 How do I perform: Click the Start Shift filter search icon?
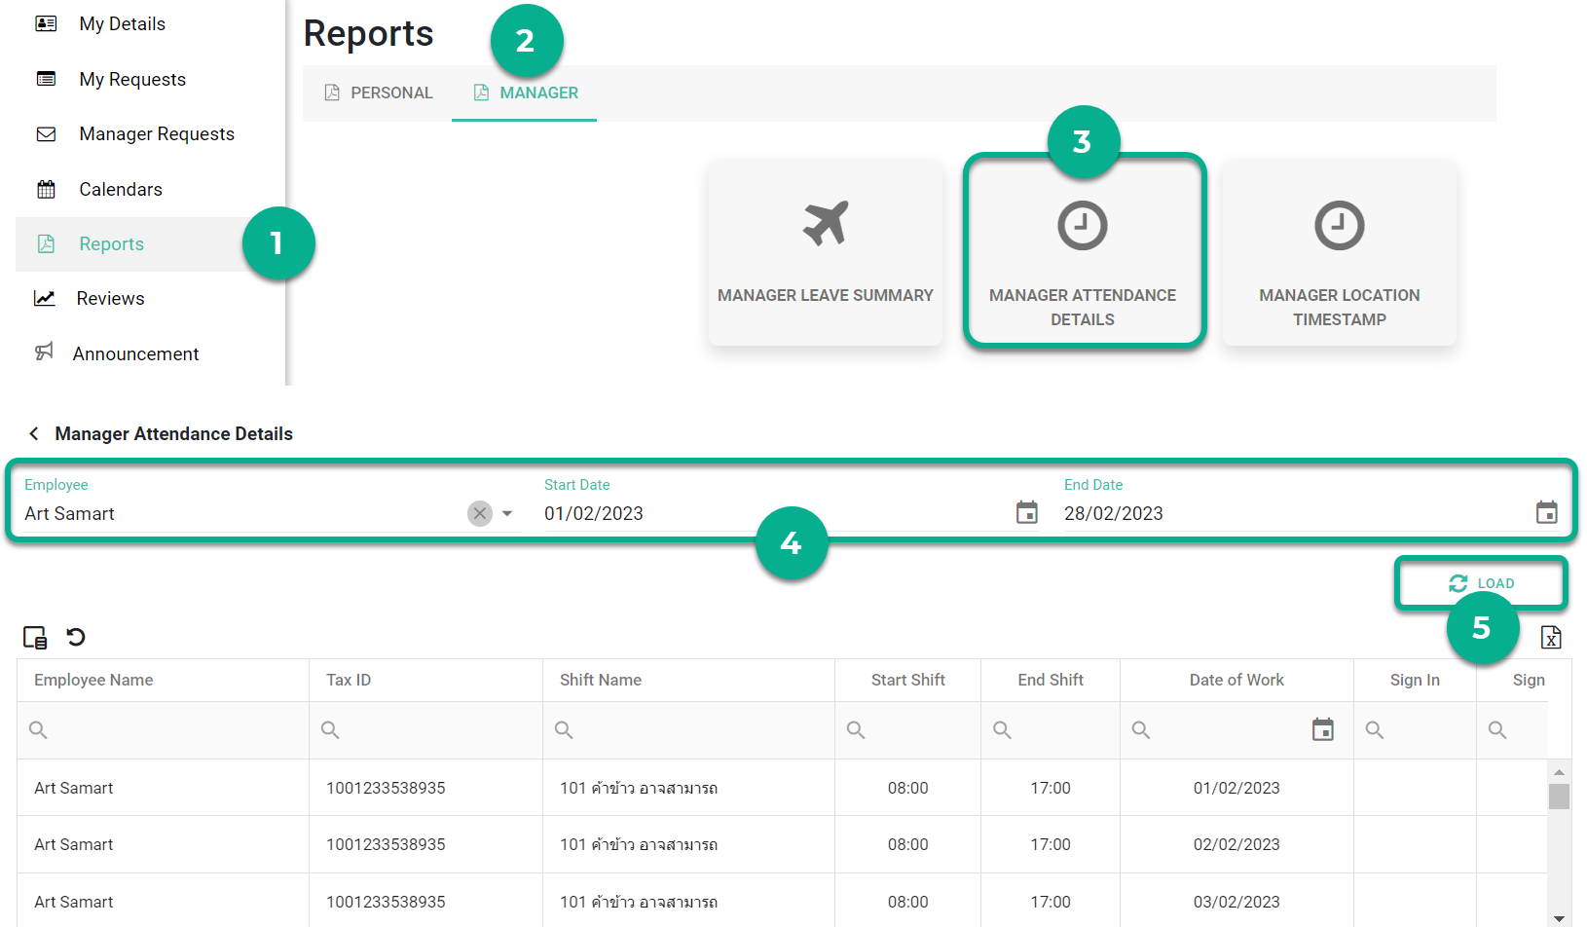tap(856, 730)
